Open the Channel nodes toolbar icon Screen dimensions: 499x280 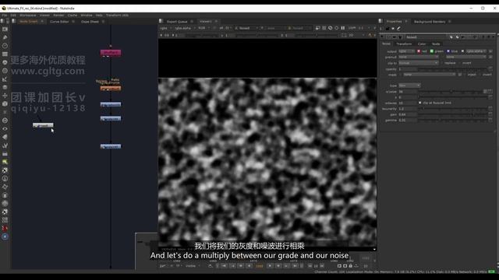coord(5,54)
